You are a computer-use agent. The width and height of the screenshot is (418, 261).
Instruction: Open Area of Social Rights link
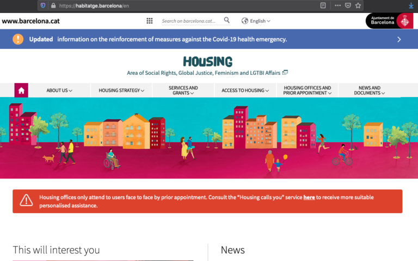pos(204,73)
